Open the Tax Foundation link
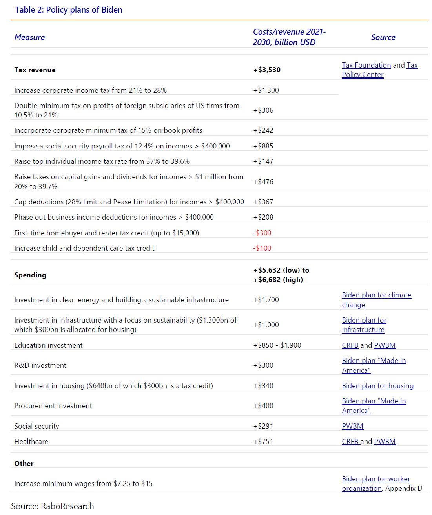This screenshot has width=432, height=515. point(366,65)
